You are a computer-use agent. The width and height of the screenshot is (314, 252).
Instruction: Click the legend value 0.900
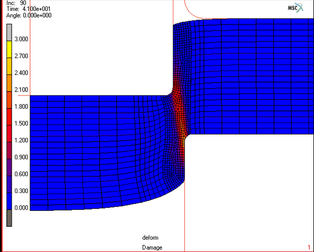(x=21, y=157)
